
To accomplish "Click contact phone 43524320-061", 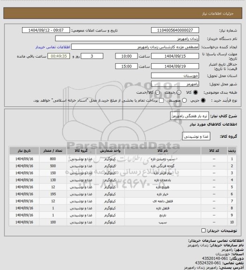I will 208,263.
